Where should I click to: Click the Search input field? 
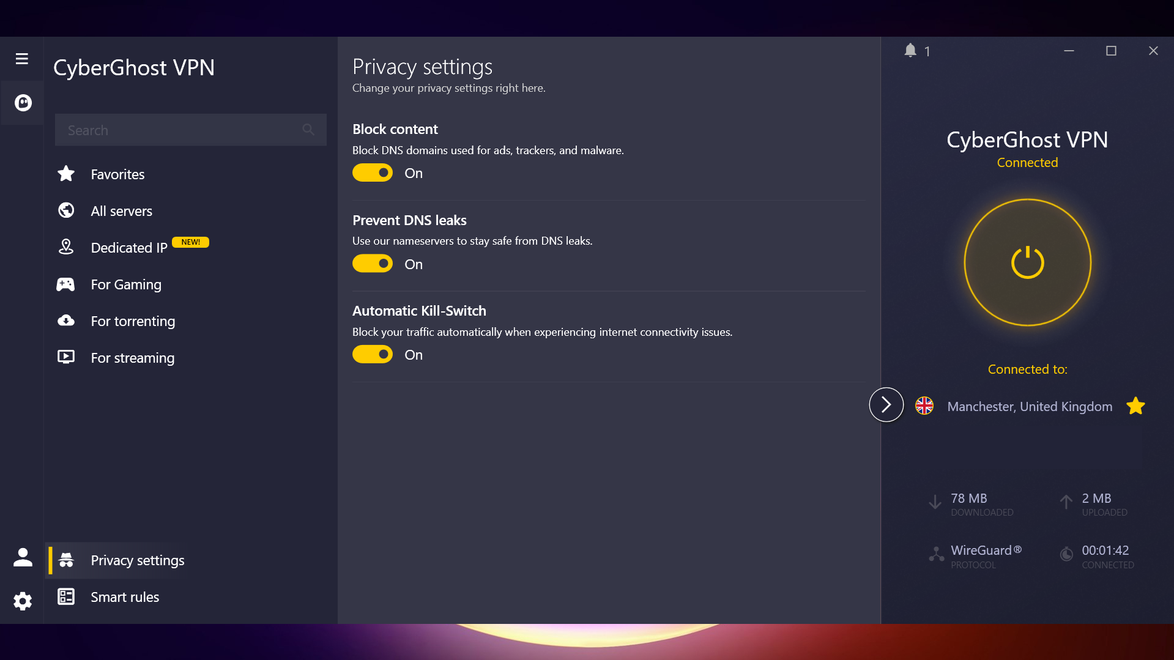point(190,130)
